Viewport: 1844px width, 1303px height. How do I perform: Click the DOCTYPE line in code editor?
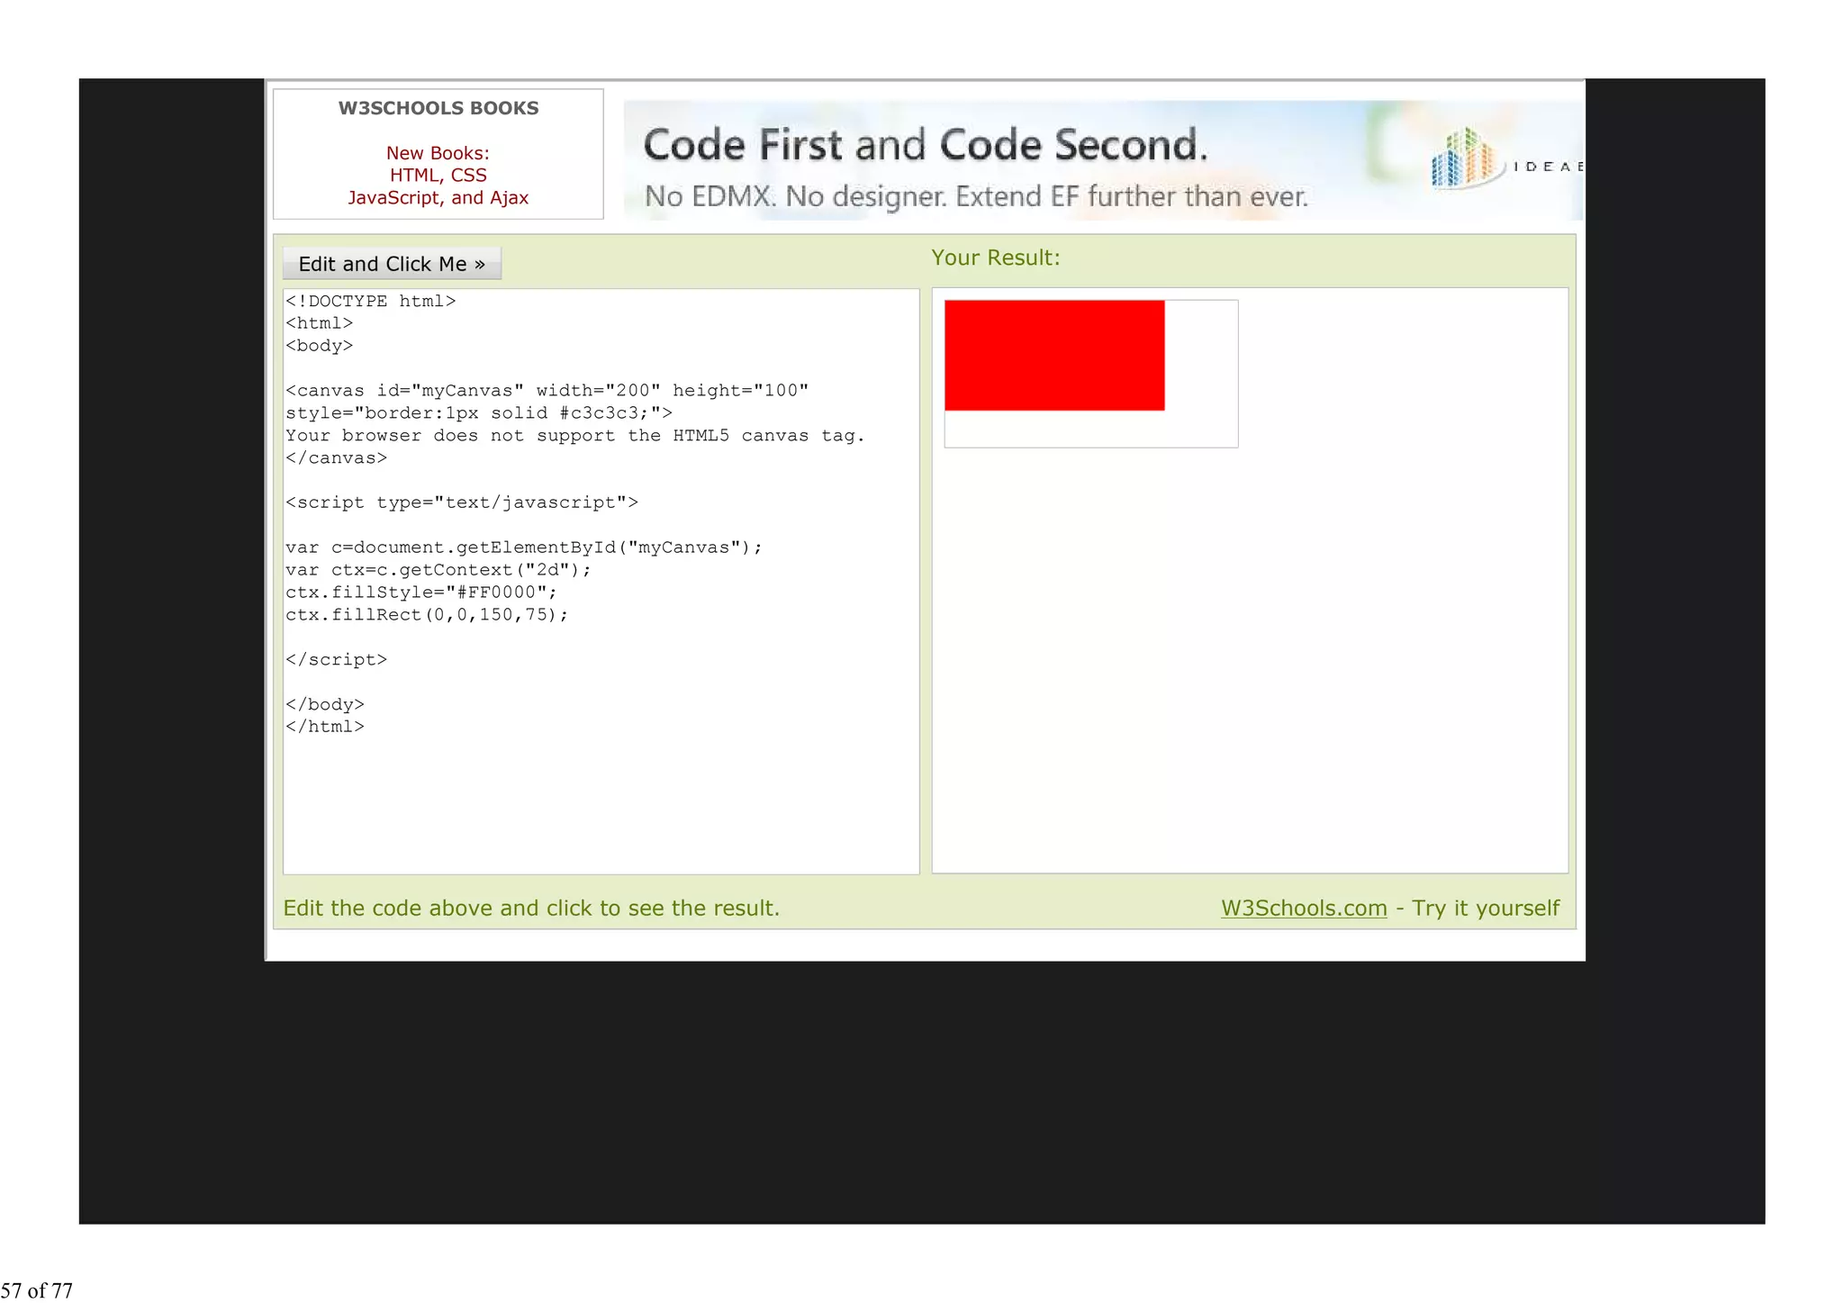371,301
